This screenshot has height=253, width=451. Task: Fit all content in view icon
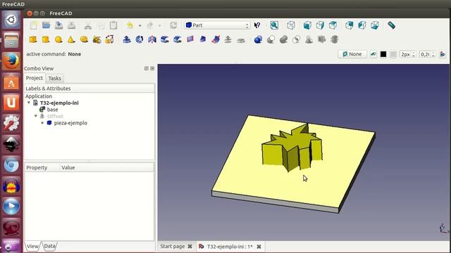(x=274, y=25)
